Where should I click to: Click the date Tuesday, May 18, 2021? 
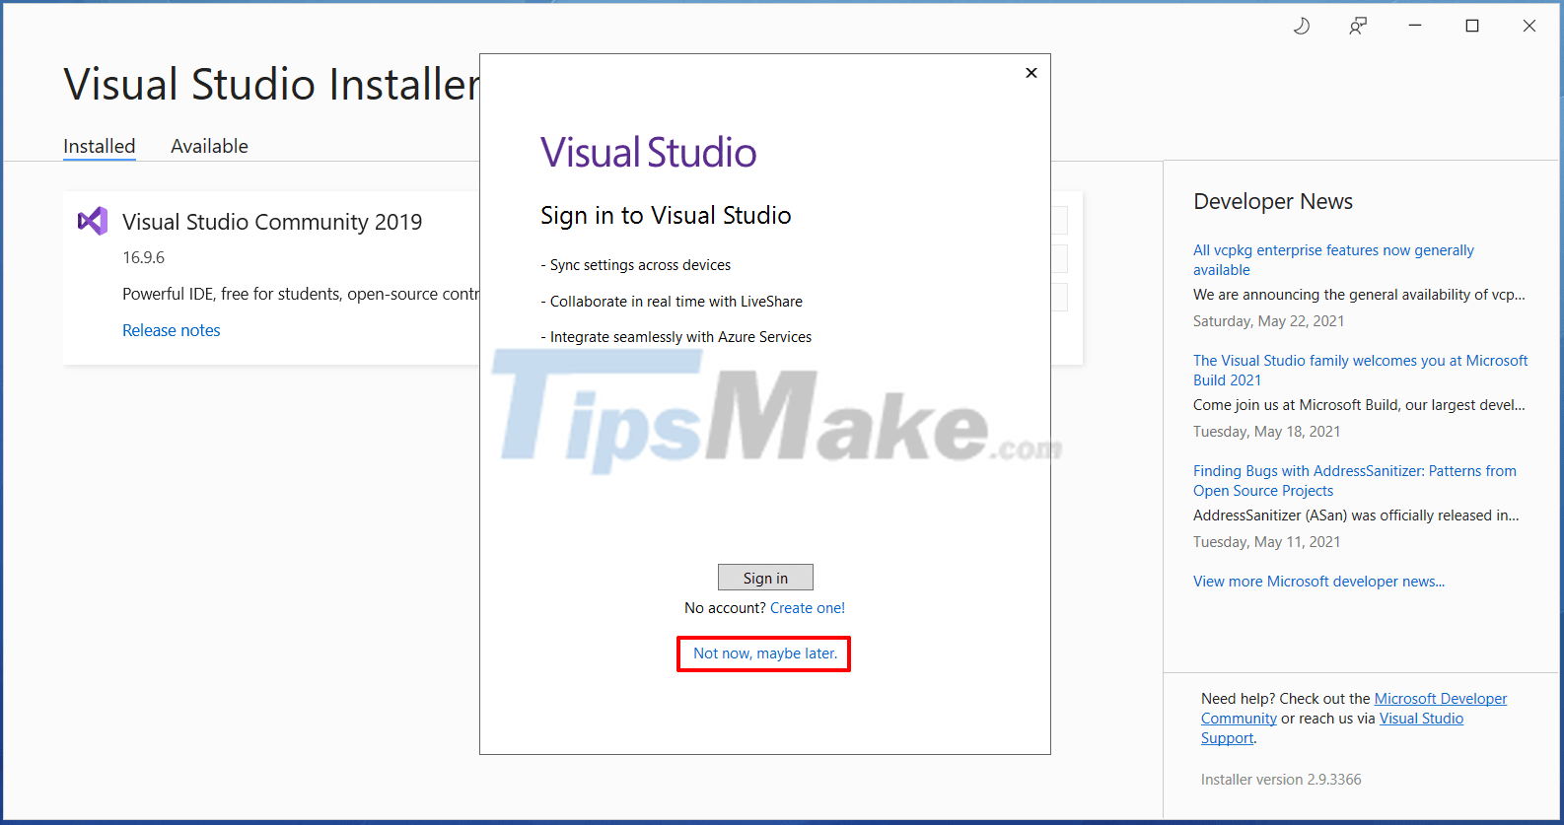click(1266, 432)
